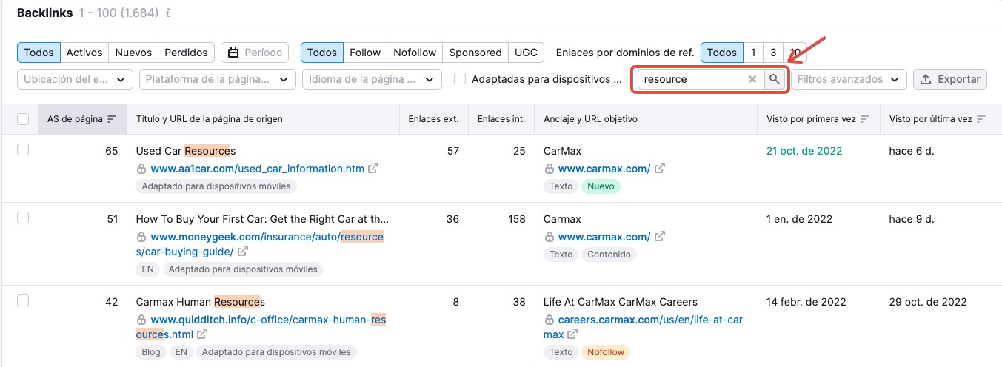Set links per referring domain to 1
Image resolution: width=1002 pixels, height=367 pixels.
tap(753, 53)
